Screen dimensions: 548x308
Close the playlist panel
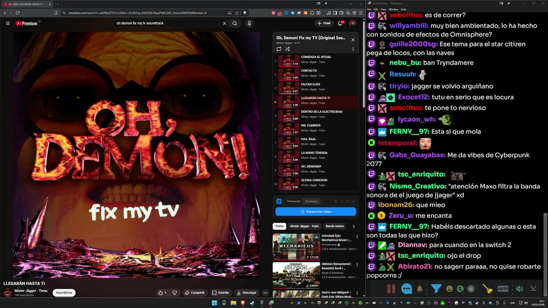(x=353, y=40)
